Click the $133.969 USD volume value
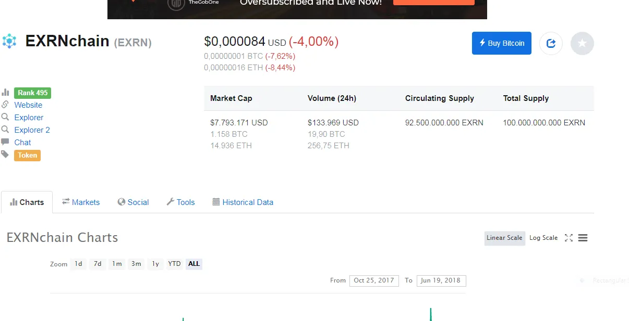The width and height of the screenshot is (629, 321). coord(333,123)
